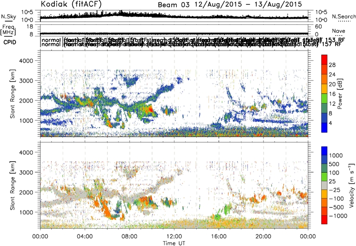Click '3000' on the velocity panel range axis
Image resolution: width=356 pixels, height=246 pixels.
[26, 172]
